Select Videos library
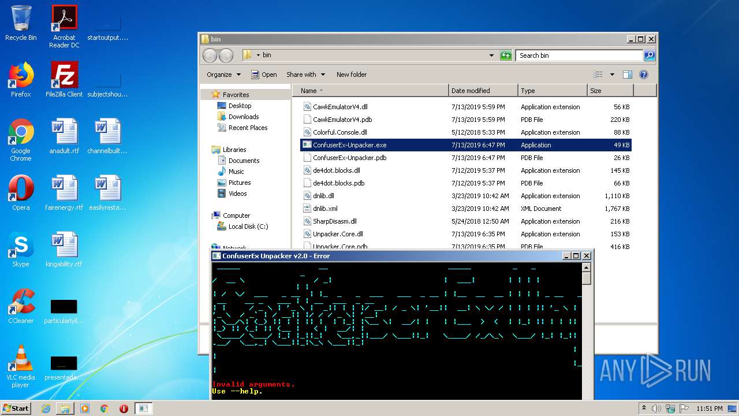Viewport: 739px width, 416px height. click(x=237, y=194)
